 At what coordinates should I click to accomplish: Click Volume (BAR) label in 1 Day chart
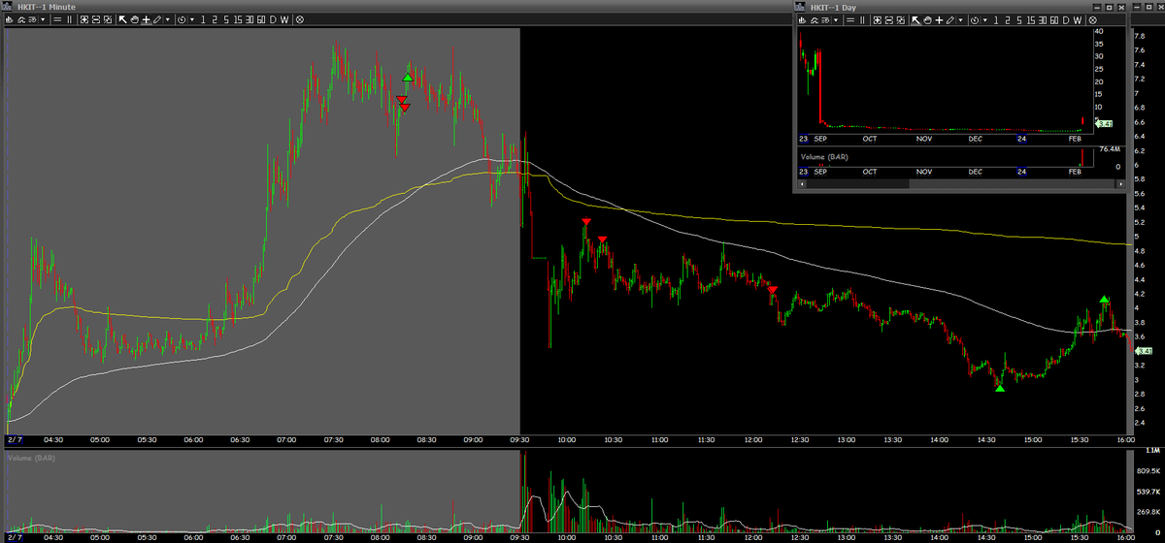pyautogui.click(x=824, y=155)
